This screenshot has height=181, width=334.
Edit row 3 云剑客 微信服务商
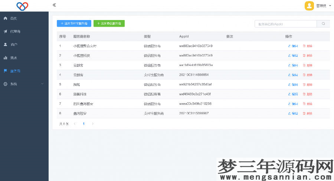[293, 65]
